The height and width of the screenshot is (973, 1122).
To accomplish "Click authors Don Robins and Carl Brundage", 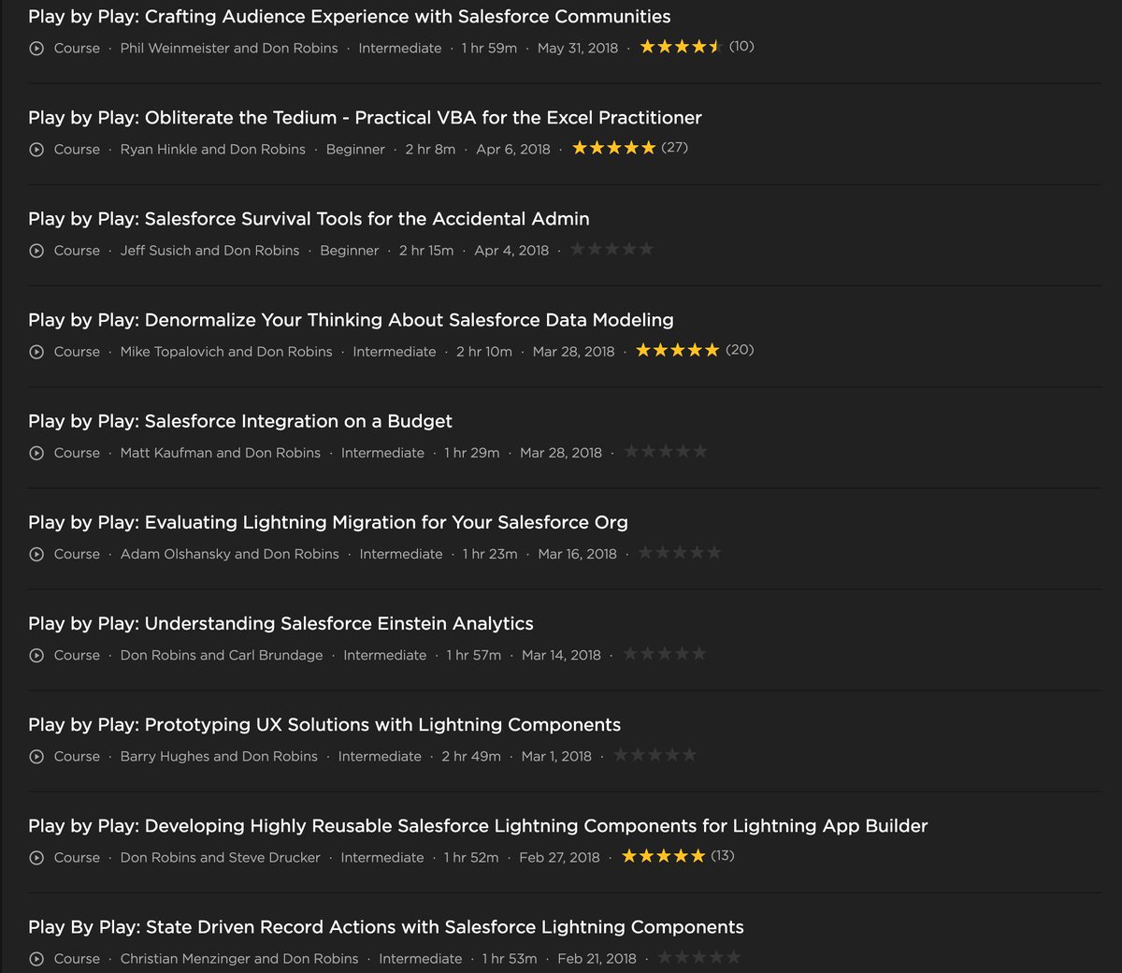I will pos(222,656).
